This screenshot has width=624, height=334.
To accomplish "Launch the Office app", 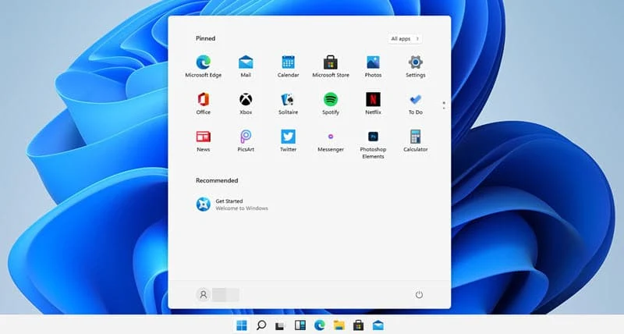I will click(203, 104).
